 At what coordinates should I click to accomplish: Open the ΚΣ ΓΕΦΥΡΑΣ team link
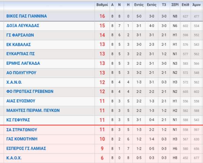coord(18,120)
